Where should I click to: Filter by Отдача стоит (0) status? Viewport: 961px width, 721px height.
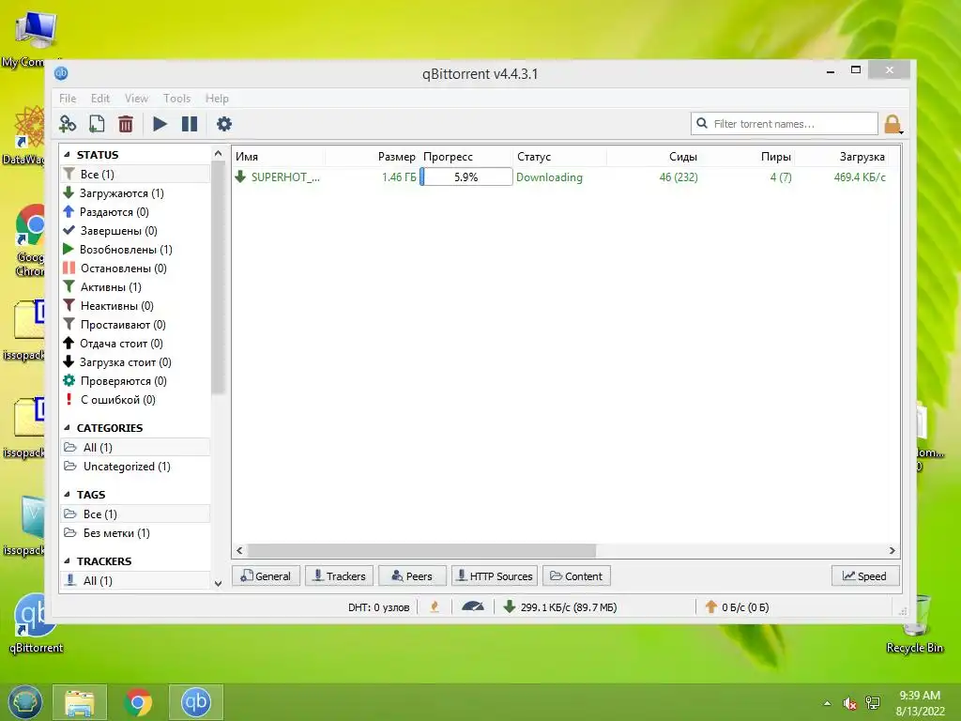(121, 344)
